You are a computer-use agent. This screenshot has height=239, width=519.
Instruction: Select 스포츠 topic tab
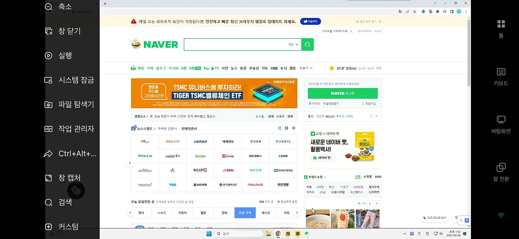tap(162, 213)
